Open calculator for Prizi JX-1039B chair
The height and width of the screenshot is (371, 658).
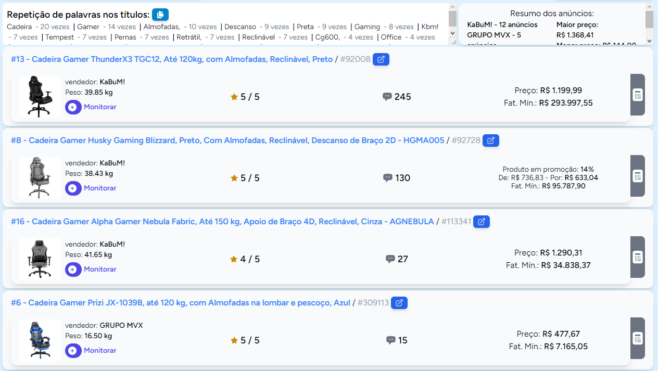[x=637, y=338]
